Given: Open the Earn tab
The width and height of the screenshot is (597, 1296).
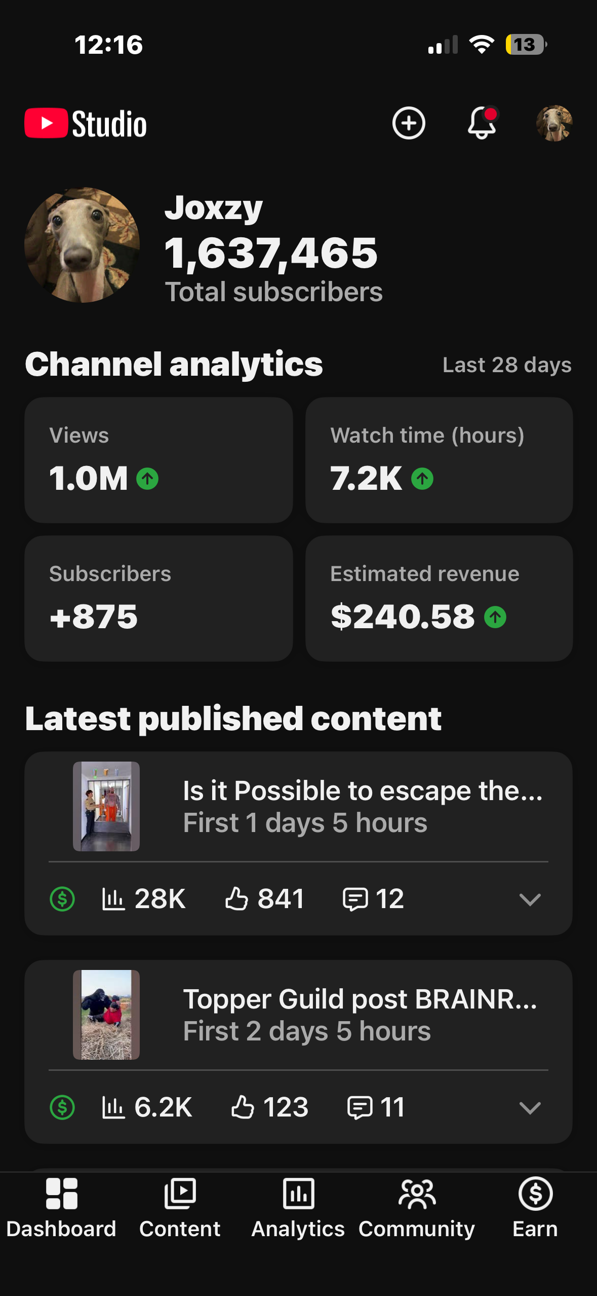Looking at the screenshot, I should (535, 1208).
